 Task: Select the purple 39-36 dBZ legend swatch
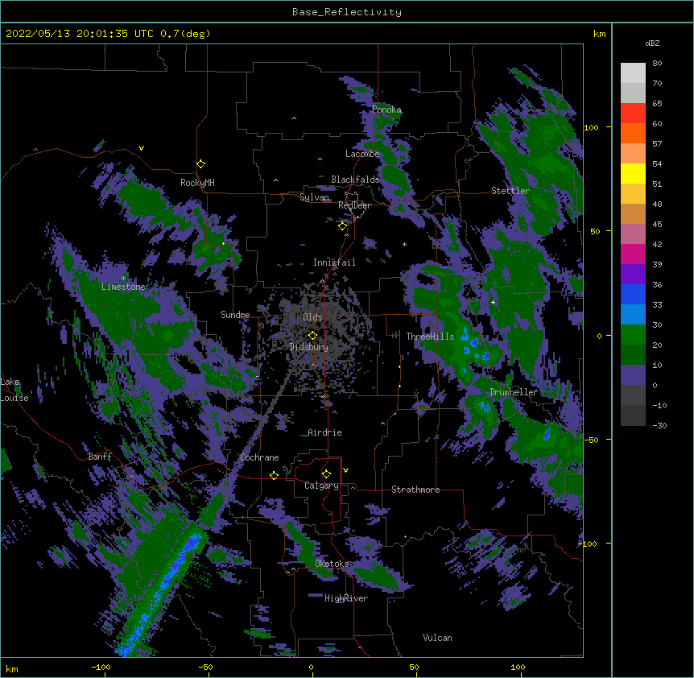point(633,275)
